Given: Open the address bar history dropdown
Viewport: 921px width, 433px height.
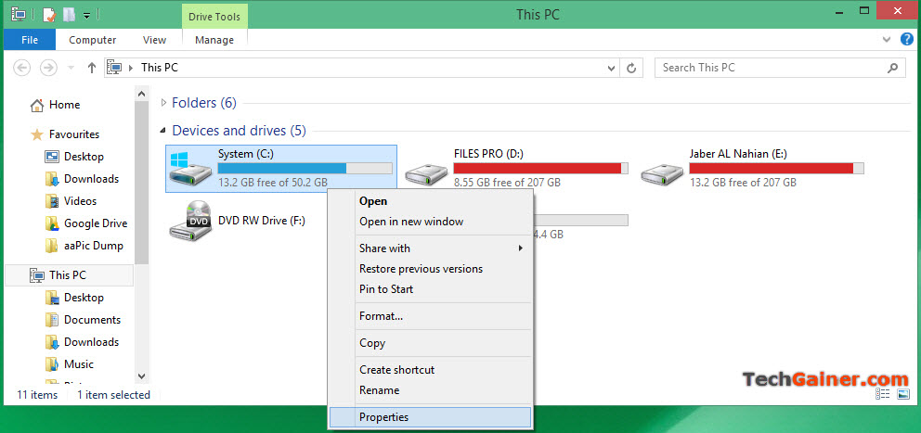Looking at the screenshot, I should 610,68.
